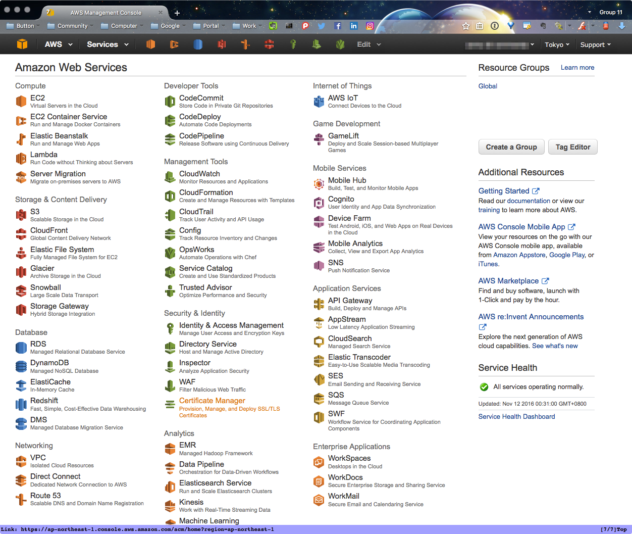Click the Identity & Access Management key icon
The height and width of the screenshot is (534, 632).
[170, 329]
